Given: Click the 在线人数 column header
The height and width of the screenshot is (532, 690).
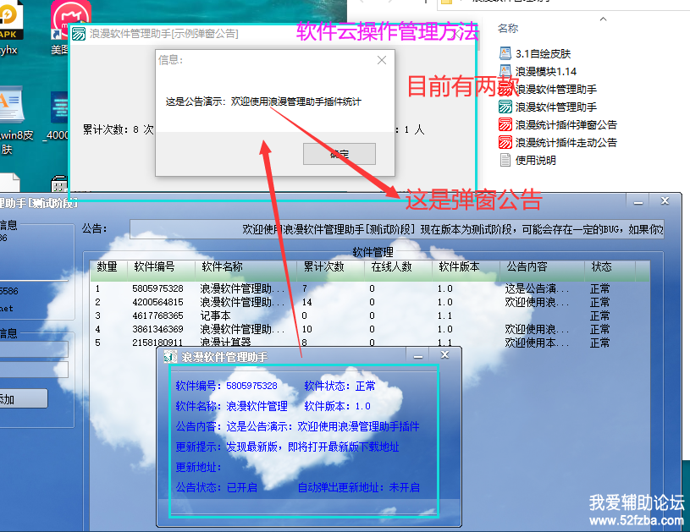Looking at the screenshot, I should tap(391, 266).
